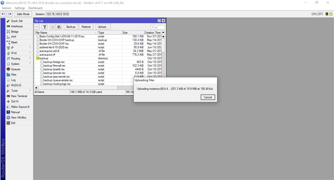Image resolution: width=334 pixels, height=180 pixels.
Task: Open the Settings menu
Action: click(20, 8)
